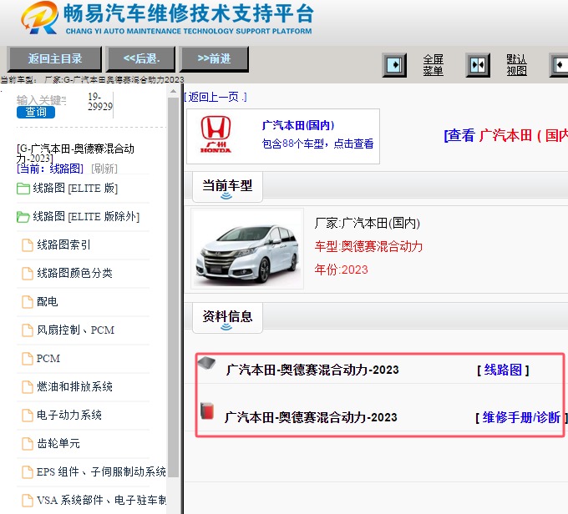The width and height of the screenshot is (568, 514).
Task: Click the Odyssey car thumbnail image
Action: coord(247,249)
